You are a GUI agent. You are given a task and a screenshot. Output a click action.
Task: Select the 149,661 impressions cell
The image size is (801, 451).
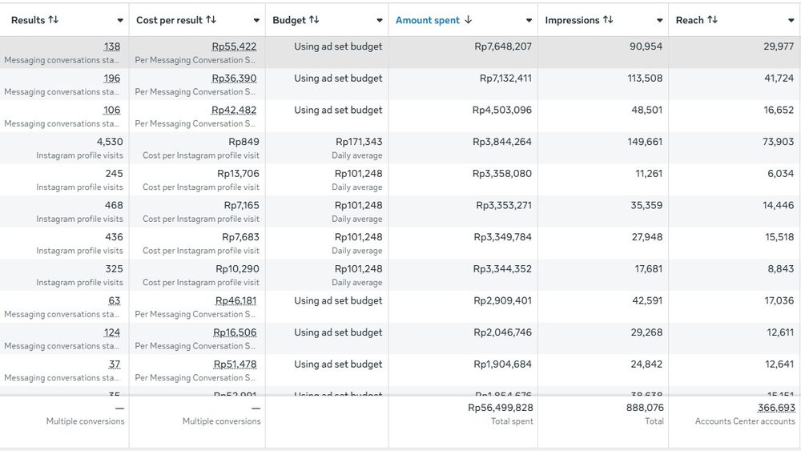click(603, 147)
